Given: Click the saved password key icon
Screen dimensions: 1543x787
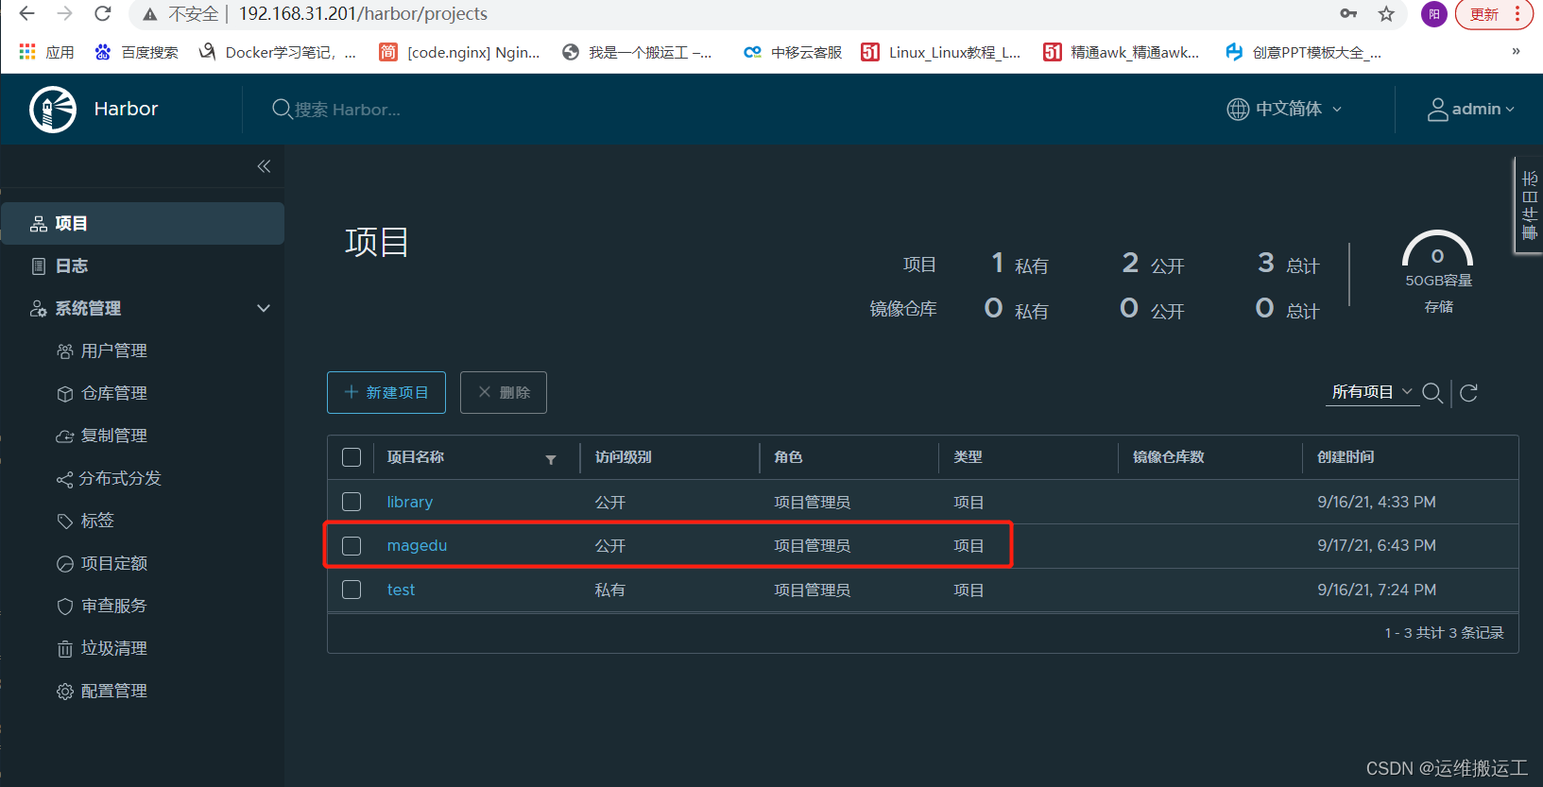Looking at the screenshot, I should click(1348, 13).
